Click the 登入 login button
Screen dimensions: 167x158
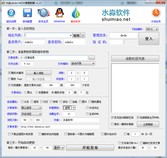[149, 39]
